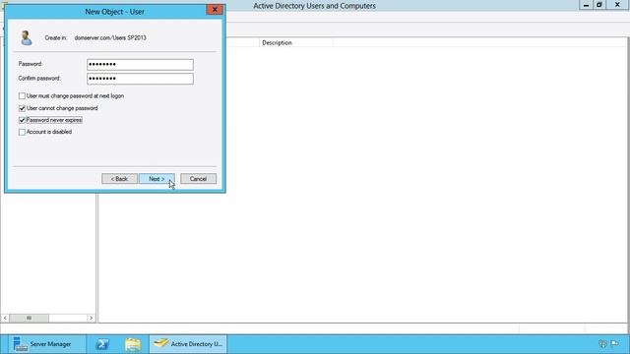The width and height of the screenshot is (630, 354).
Task: Check Account is disabled
Action: coord(22,132)
